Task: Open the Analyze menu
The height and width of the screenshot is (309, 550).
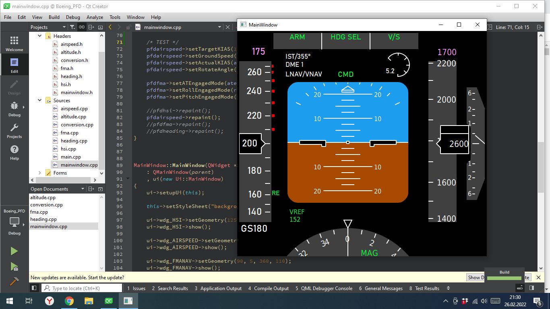Action: click(x=95, y=17)
